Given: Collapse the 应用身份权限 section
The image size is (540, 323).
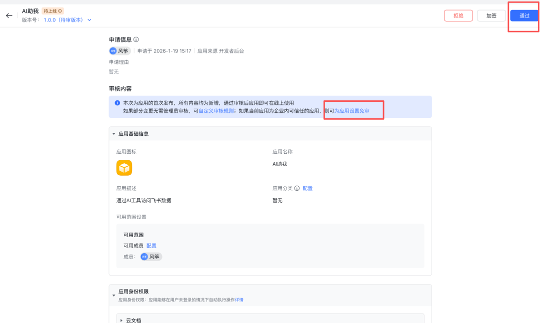Looking at the screenshot, I should pyautogui.click(x=113, y=295).
